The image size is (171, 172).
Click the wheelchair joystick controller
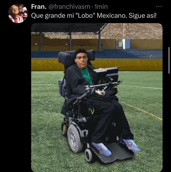tap(89, 90)
